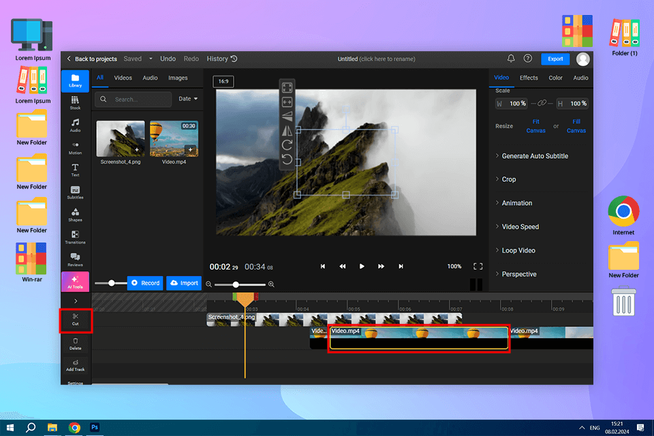
Task: Click Fit Canvas resize link
Action: tap(535, 126)
